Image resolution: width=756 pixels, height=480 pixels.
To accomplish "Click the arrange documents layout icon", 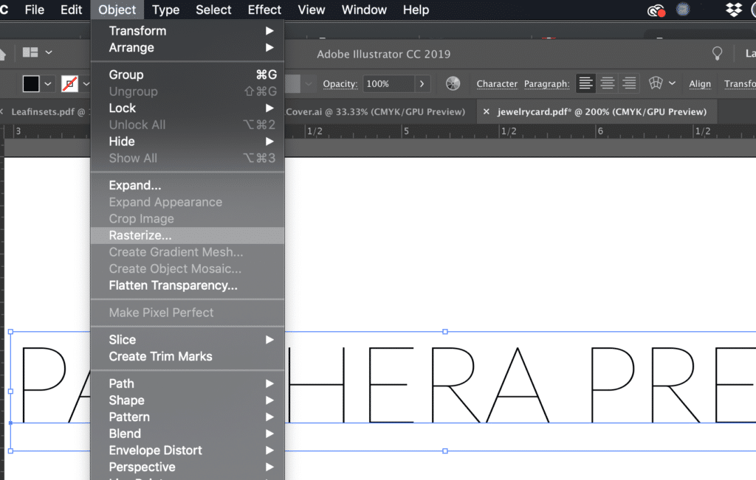I will (30, 52).
